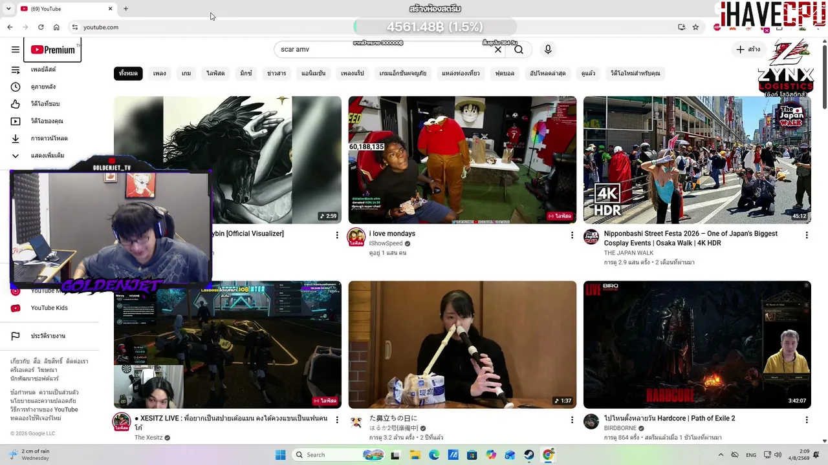Open Steam from the taskbar
Image resolution: width=828 pixels, height=465 pixels.
(529, 455)
